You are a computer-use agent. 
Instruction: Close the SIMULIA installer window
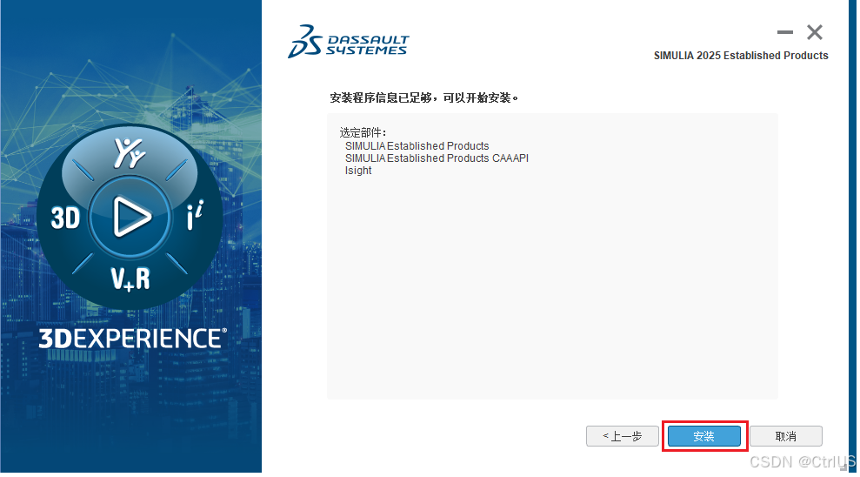point(815,32)
